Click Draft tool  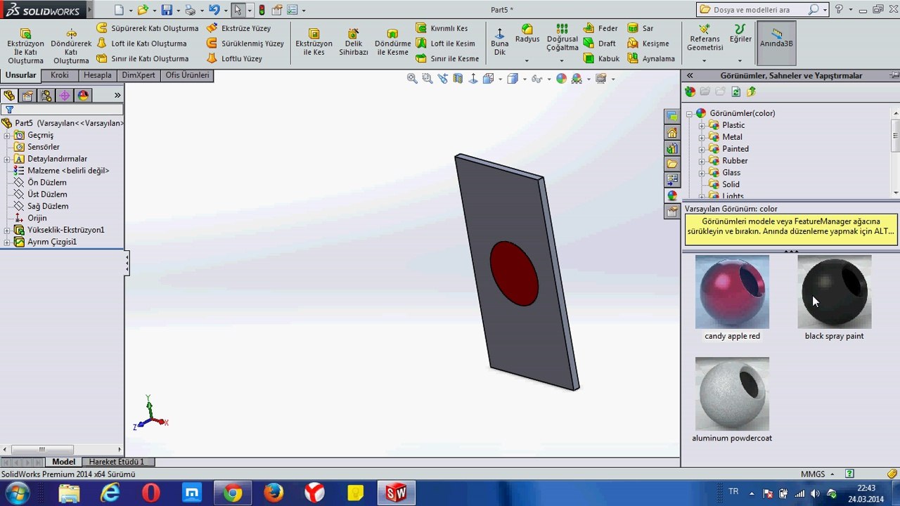(600, 44)
